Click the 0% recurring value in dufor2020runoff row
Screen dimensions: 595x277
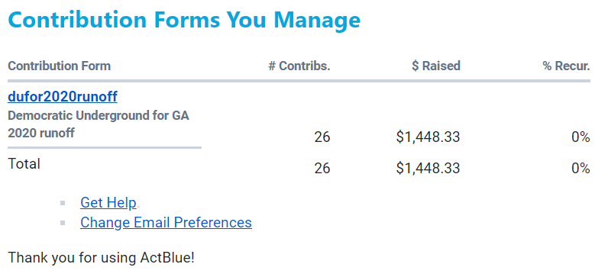pos(580,137)
